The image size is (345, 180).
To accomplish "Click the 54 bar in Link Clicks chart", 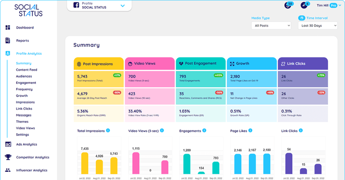I will point(289,164).
